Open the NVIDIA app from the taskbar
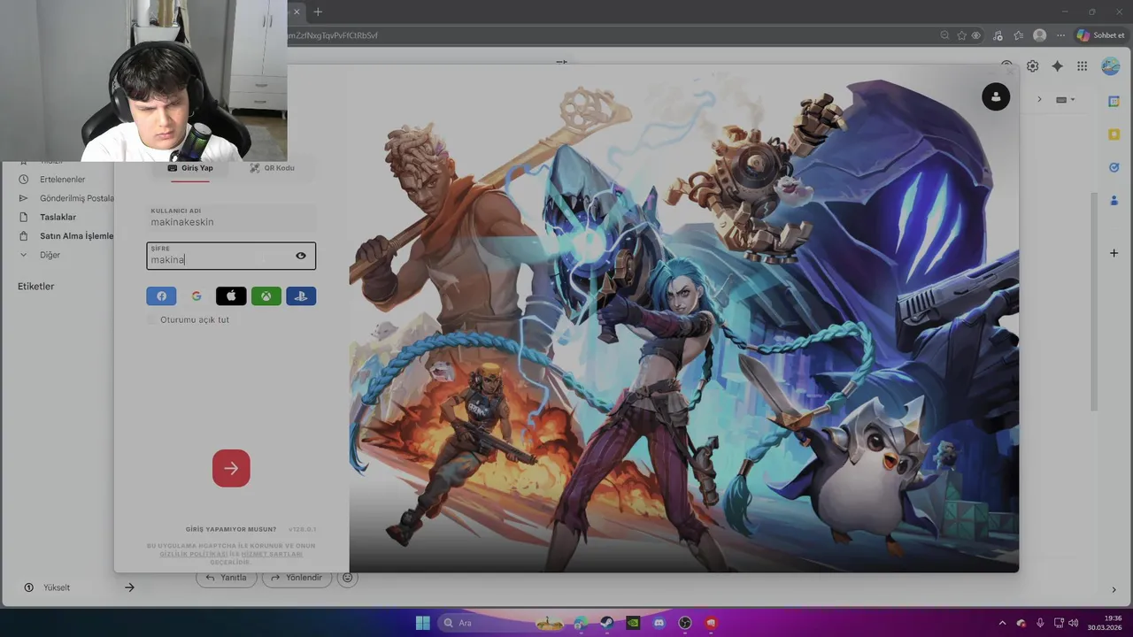 [633, 623]
